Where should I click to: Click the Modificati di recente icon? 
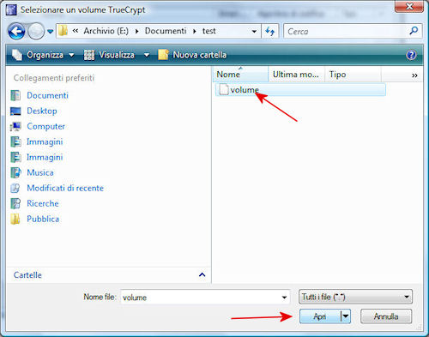tap(15, 188)
